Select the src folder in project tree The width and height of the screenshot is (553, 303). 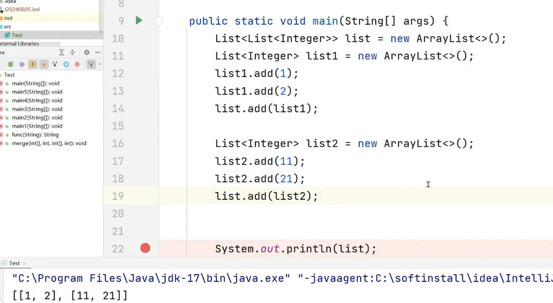click(8, 26)
